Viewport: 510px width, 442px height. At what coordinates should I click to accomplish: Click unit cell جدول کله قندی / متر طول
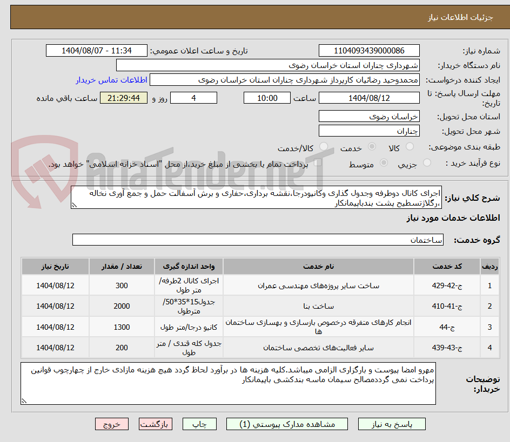189,348
